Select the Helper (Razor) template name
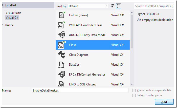 click(x=78, y=15)
